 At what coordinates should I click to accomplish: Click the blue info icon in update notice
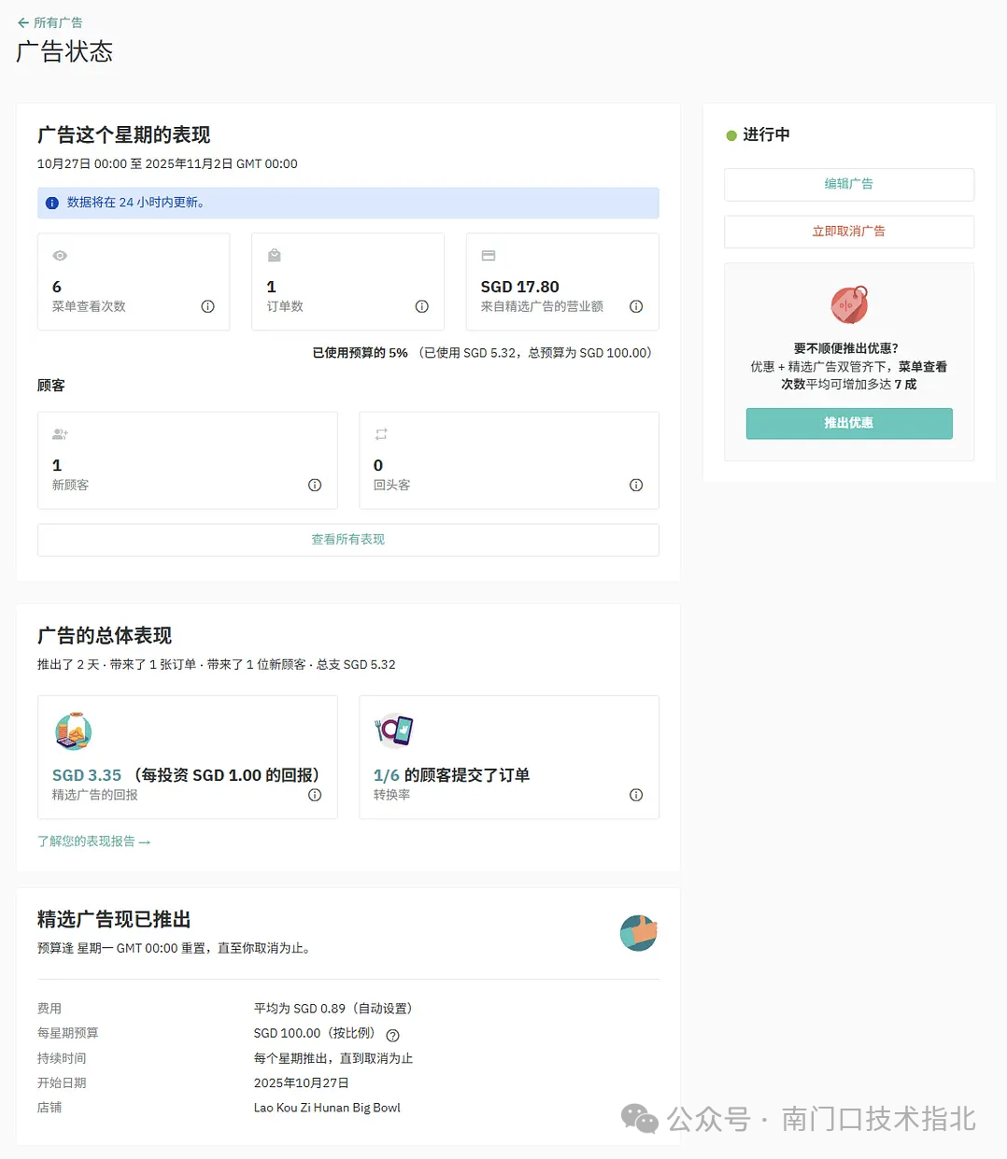click(52, 203)
